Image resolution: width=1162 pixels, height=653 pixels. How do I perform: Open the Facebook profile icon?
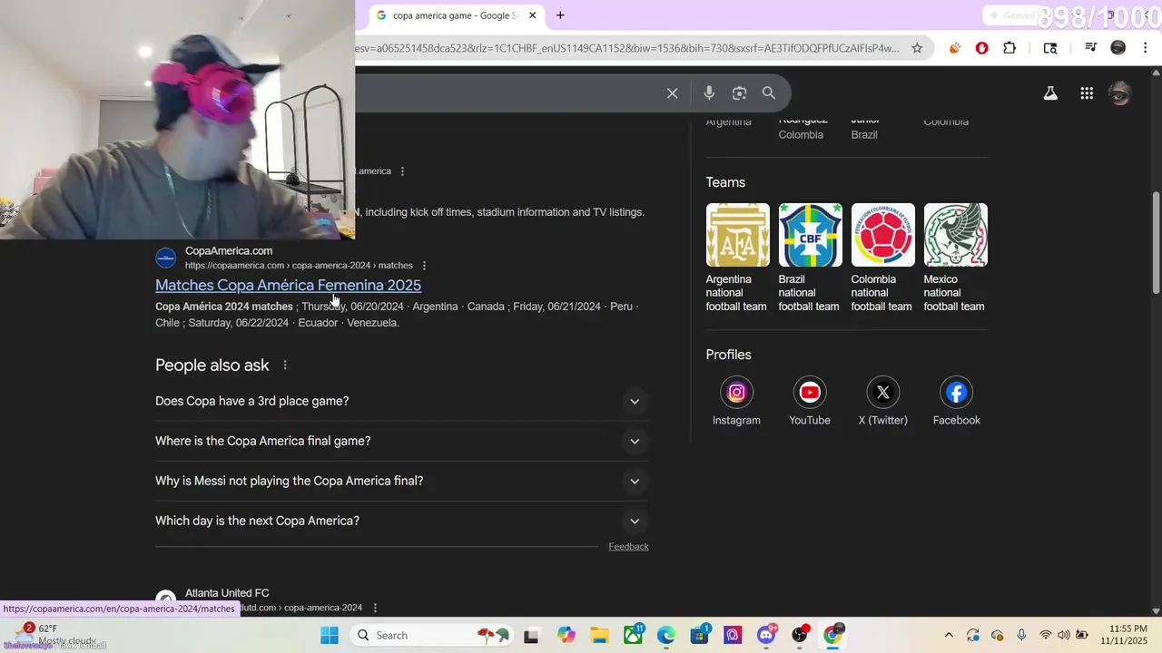click(956, 392)
